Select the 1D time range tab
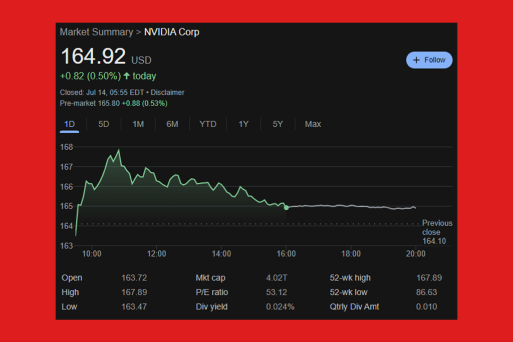The width and height of the screenshot is (513, 342). (69, 124)
